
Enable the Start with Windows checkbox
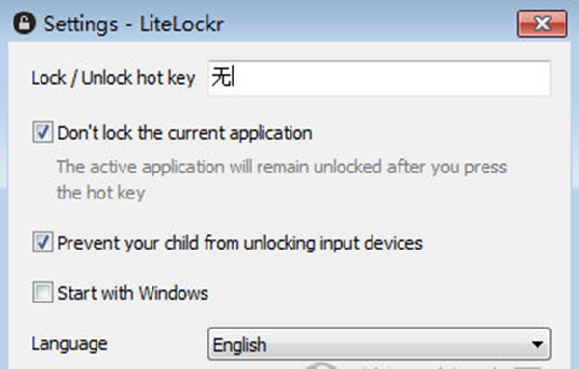point(42,292)
